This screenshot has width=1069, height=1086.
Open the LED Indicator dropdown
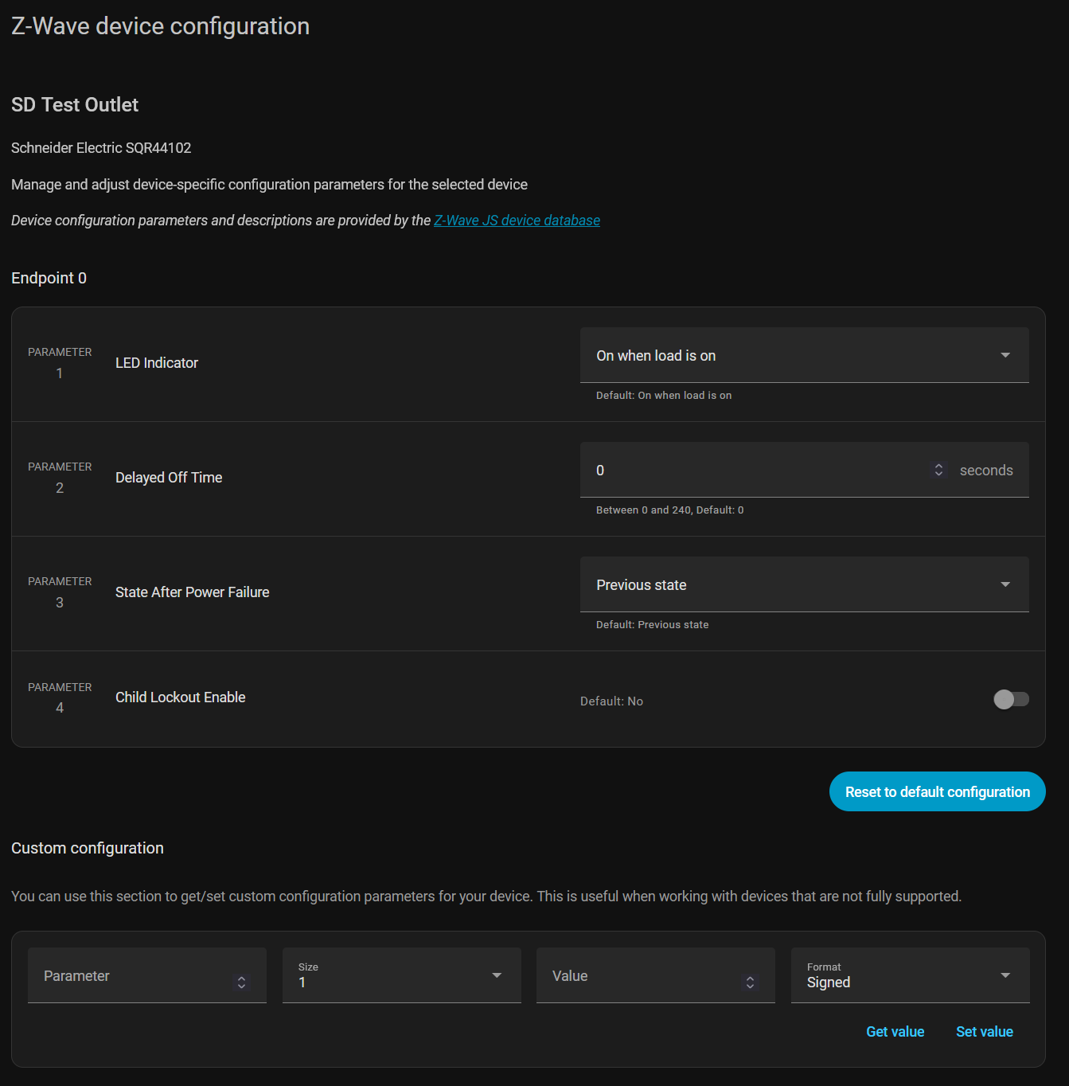(788, 355)
